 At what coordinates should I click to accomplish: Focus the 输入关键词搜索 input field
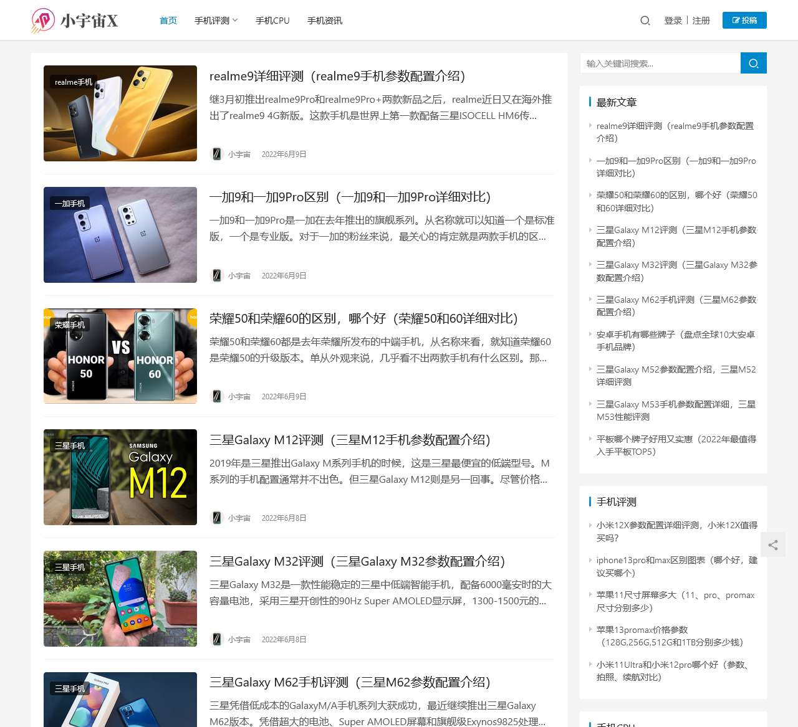click(660, 63)
